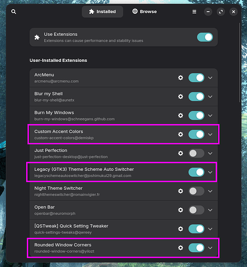Expand Night Theme Switcher details chevron
The height and width of the screenshot is (267, 247).
click(210, 191)
